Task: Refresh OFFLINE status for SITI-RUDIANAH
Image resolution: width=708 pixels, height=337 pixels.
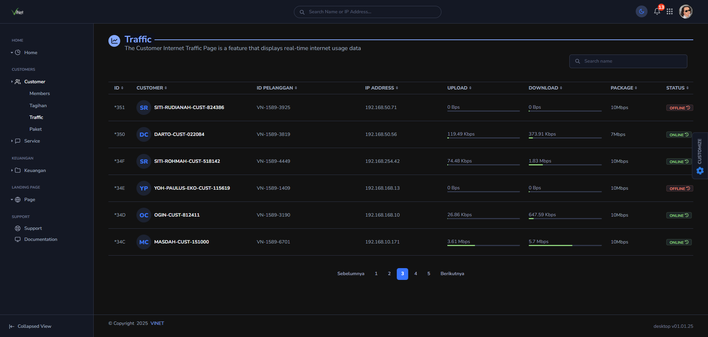Action: point(688,108)
